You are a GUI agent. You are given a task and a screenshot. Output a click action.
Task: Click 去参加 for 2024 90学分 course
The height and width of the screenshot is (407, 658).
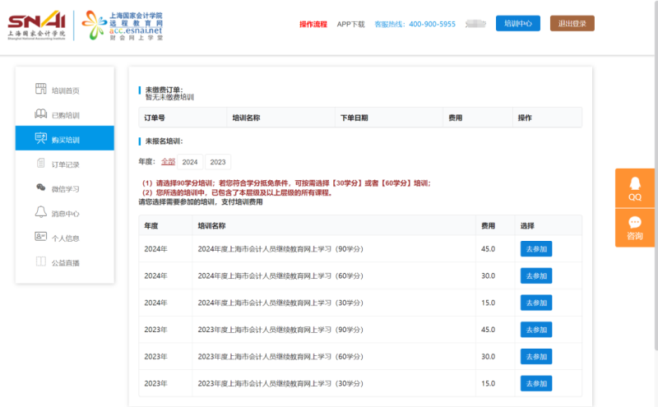(535, 249)
